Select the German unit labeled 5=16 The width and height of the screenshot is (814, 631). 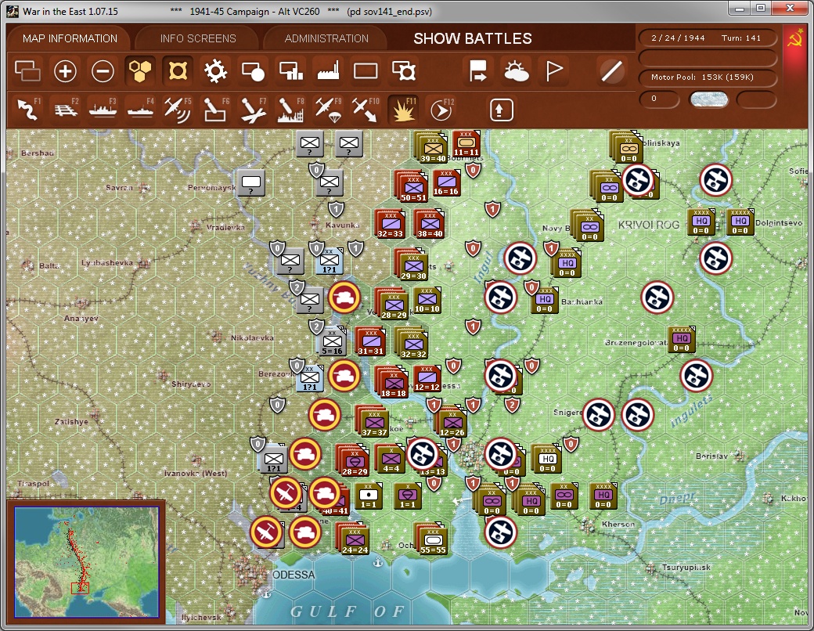pos(332,341)
